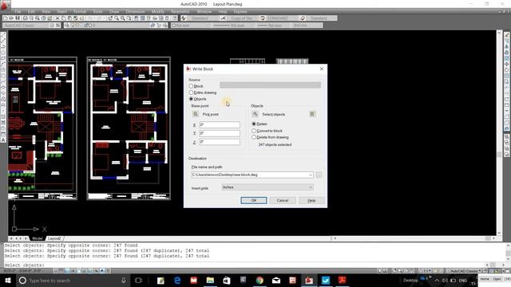Click the X base point field
This screenshot has width=511, height=287.
(x=220, y=125)
